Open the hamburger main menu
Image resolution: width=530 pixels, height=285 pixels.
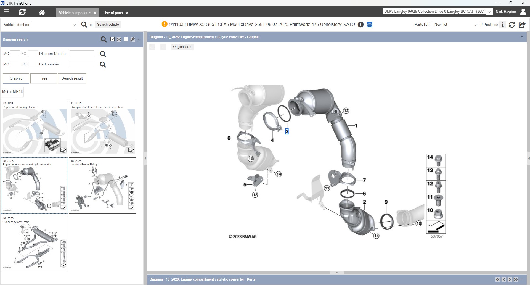click(7, 12)
